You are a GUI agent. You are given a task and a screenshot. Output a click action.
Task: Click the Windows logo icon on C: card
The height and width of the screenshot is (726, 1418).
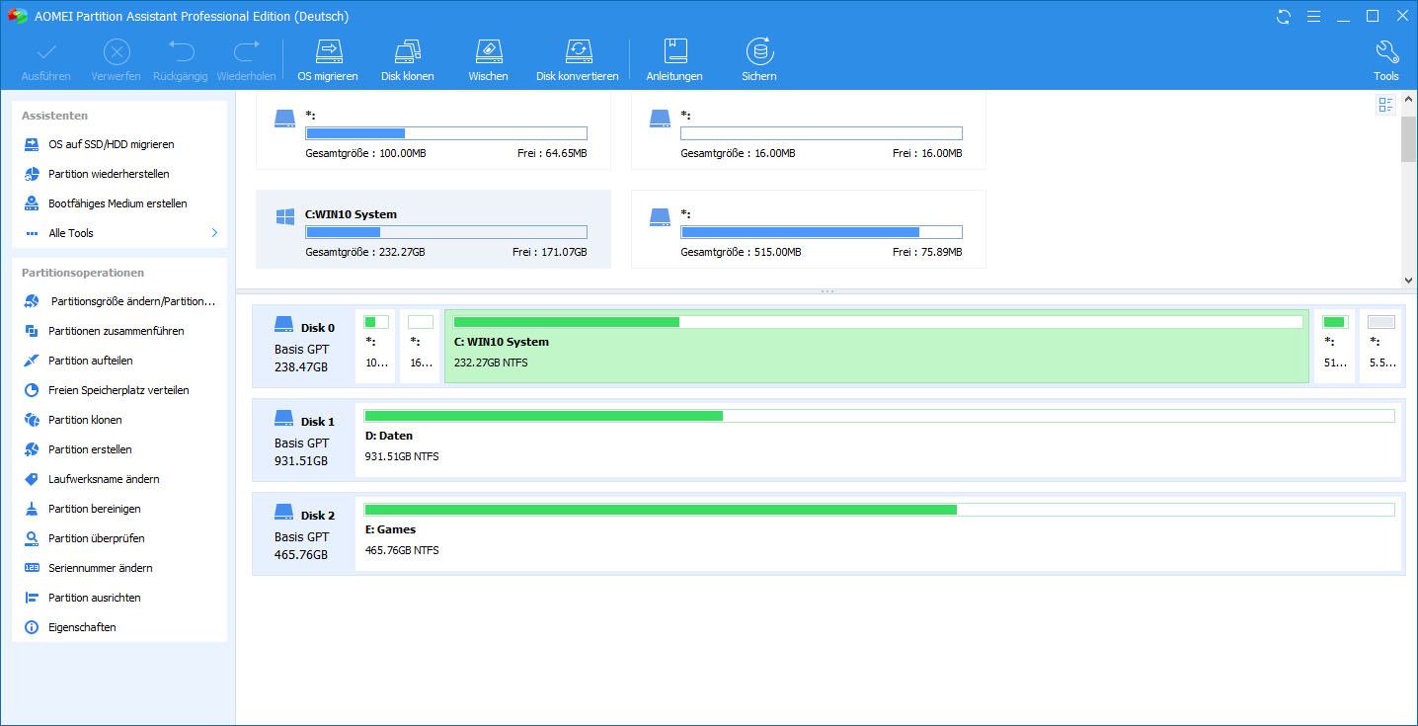click(285, 216)
